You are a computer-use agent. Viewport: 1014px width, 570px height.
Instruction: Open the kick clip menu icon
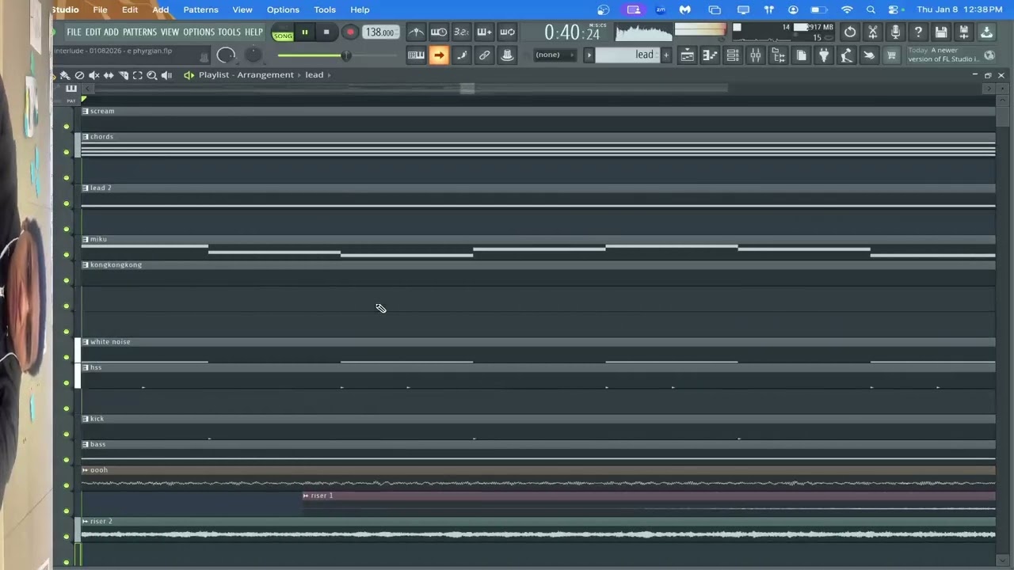pyautogui.click(x=86, y=419)
